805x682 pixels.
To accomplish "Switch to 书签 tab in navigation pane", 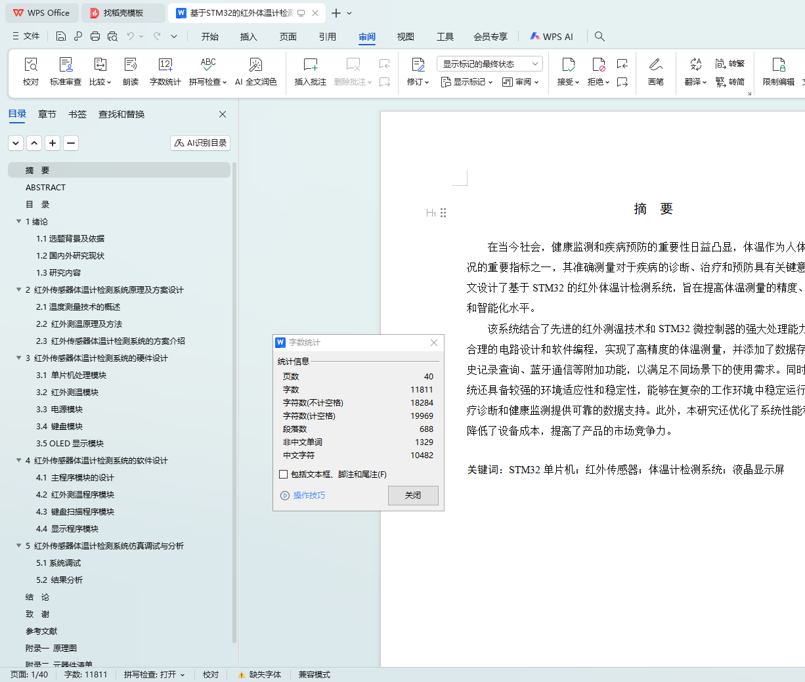I will coord(77,114).
